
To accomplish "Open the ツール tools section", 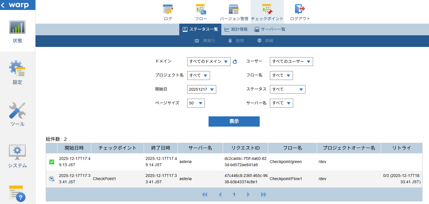I will [17, 114].
